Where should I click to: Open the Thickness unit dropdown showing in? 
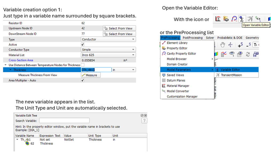[x=123, y=70]
